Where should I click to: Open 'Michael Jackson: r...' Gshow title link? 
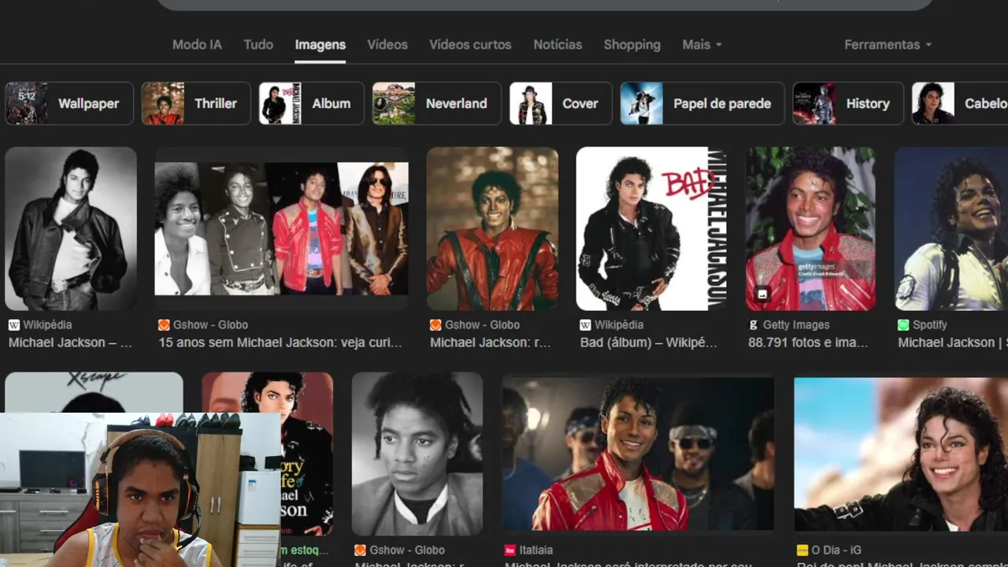click(x=490, y=343)
